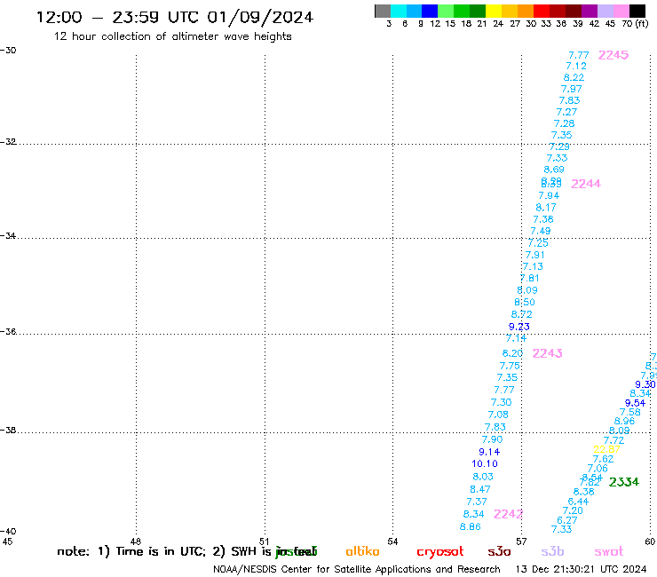Click the longitude axis label 51
The image size is (657, 577).
tap(264, 541)
